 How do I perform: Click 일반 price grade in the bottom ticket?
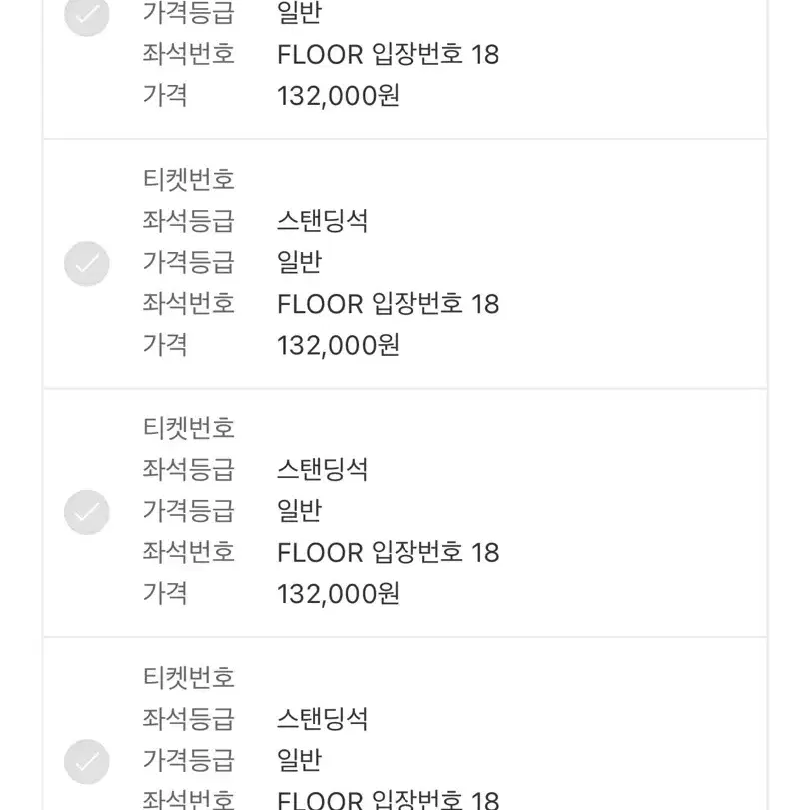299,760
